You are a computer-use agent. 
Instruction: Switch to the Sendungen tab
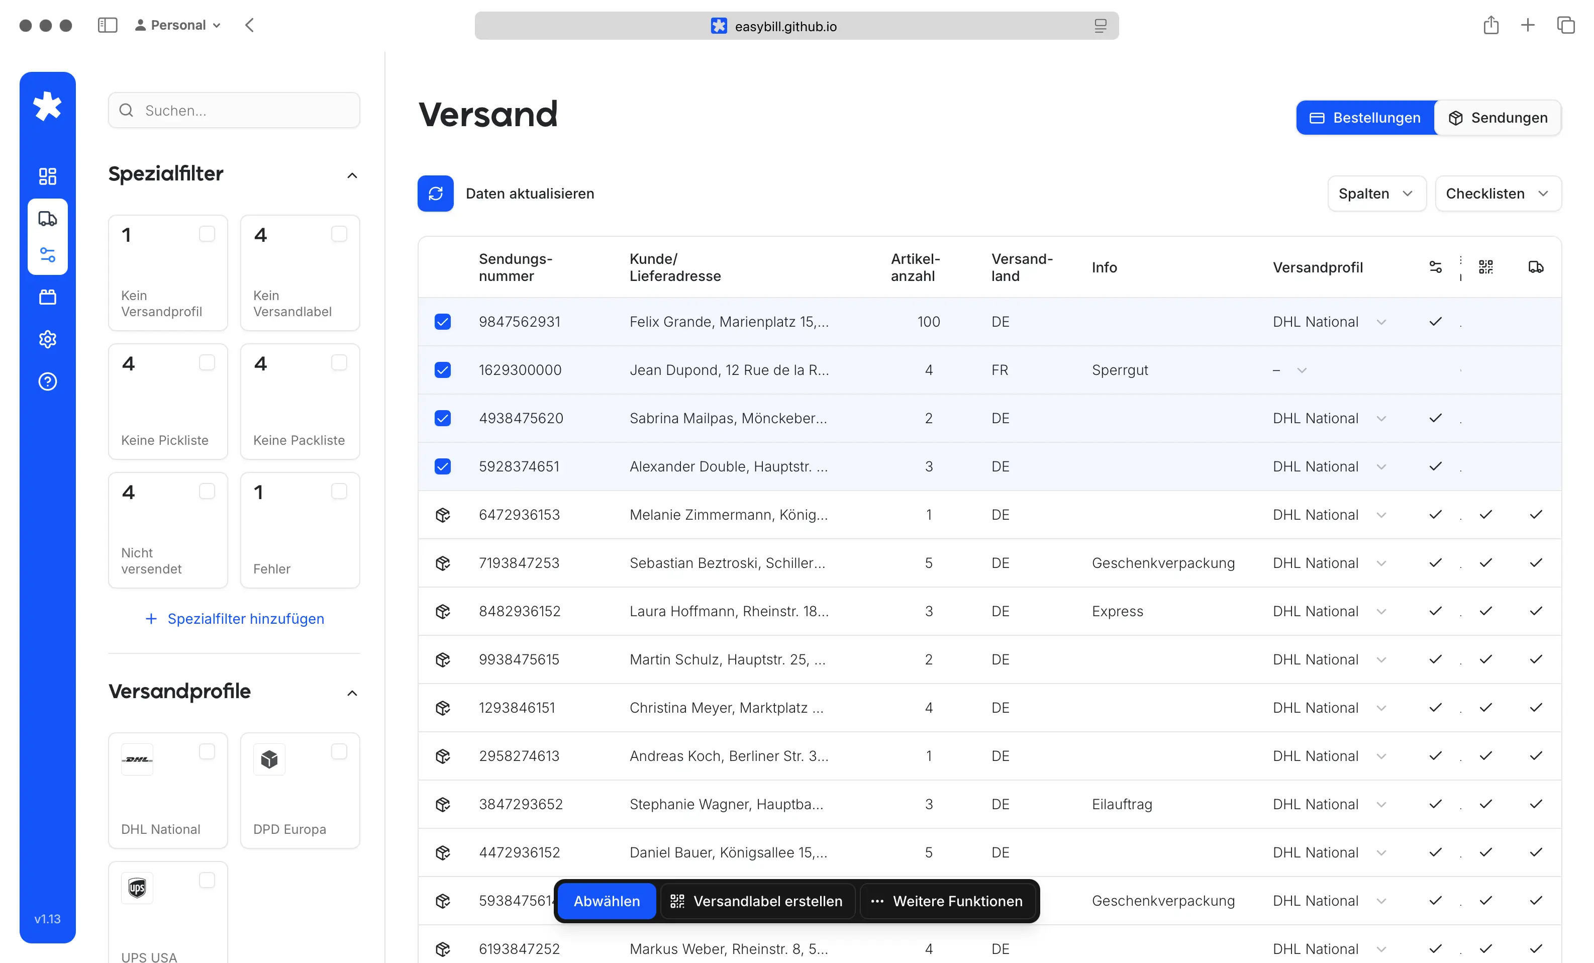(1498, 118)
